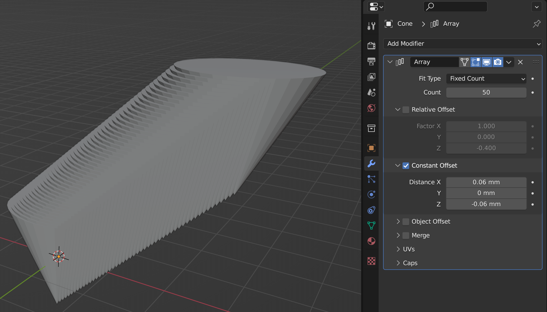Edit the Array modifier name field
The image size is (547, 312).
pos(434,62)
